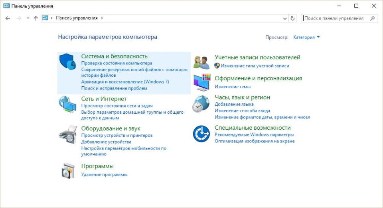Image resolution: width=383 pixels, height=208 pixels.
Task: Open the Добавление языка link
Action: point(234,105)
